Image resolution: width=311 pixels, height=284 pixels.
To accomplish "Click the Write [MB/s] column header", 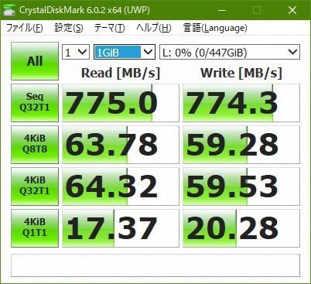I will point(241,73).
